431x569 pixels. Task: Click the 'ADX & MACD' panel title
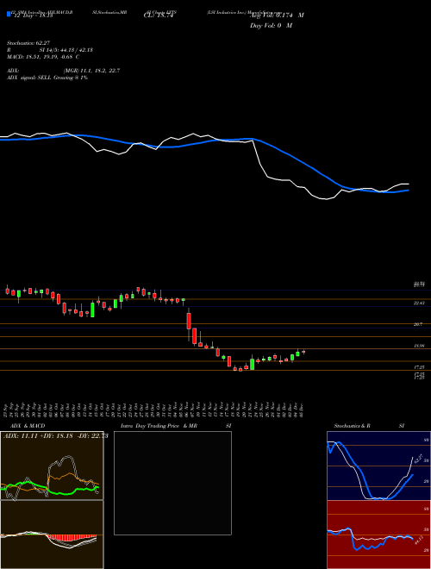28,426
